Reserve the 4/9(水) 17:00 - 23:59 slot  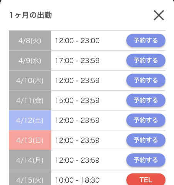tap(146, 61)
